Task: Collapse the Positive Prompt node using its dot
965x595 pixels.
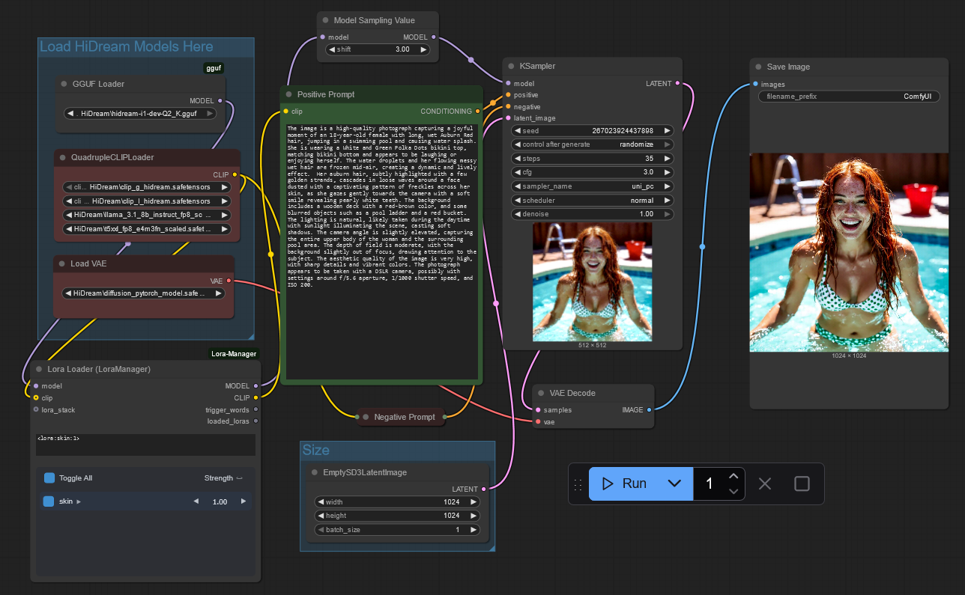Action: point(288,95)
